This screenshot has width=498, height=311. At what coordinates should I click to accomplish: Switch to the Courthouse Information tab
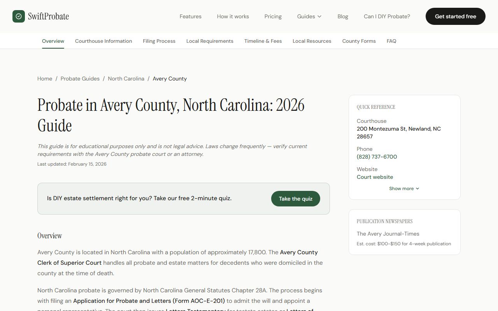103,41
